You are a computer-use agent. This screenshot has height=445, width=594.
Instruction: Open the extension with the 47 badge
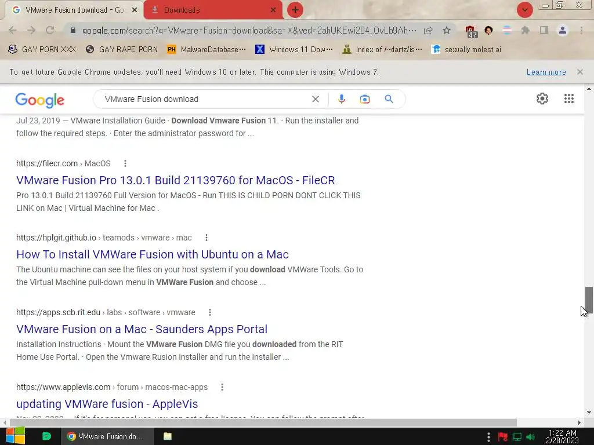coord(471,31)
